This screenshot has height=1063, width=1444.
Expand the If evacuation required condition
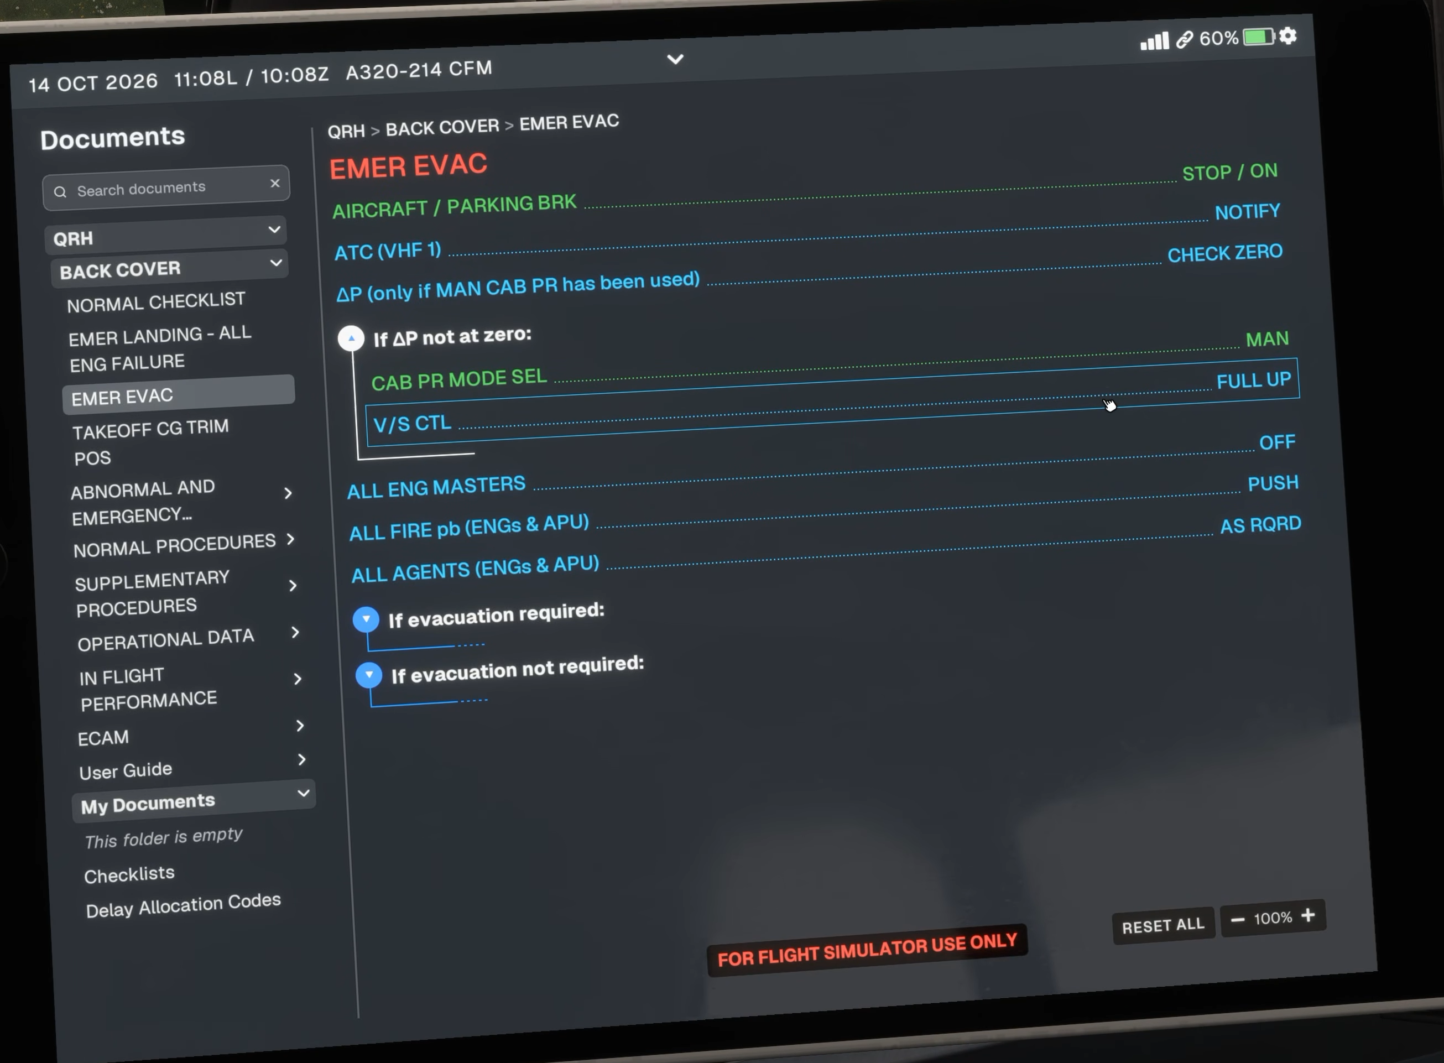point(366,619)
